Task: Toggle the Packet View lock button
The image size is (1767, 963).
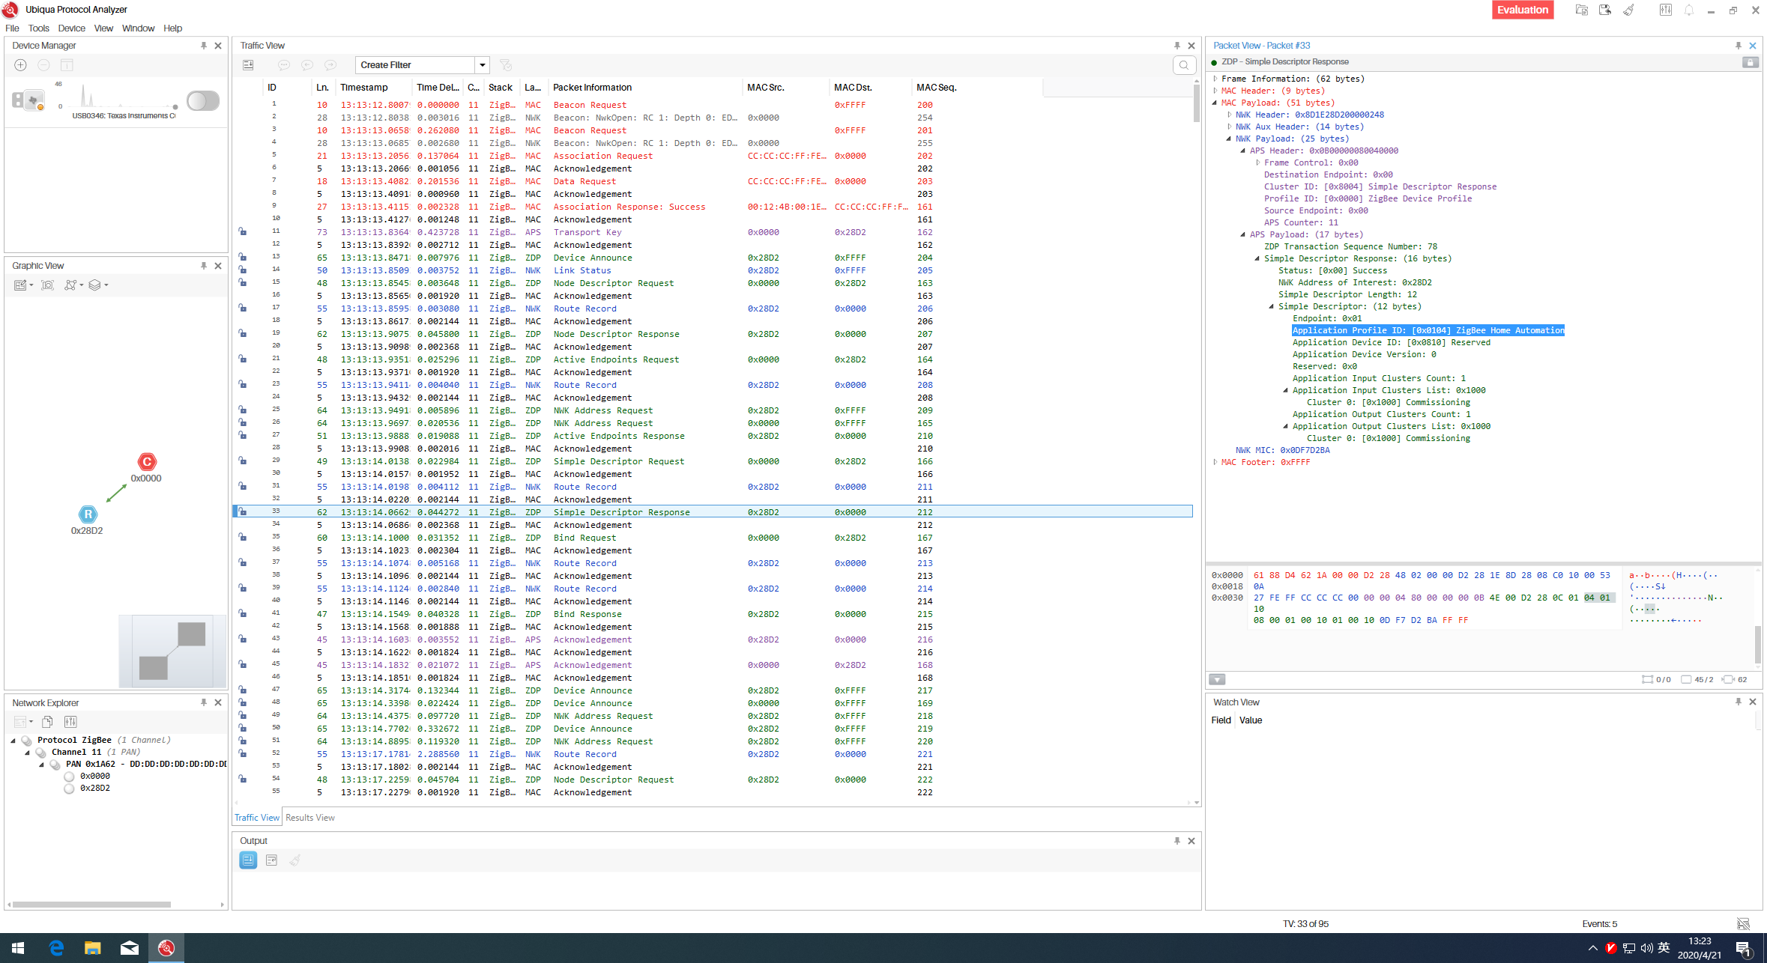Action: point(1751,62)
